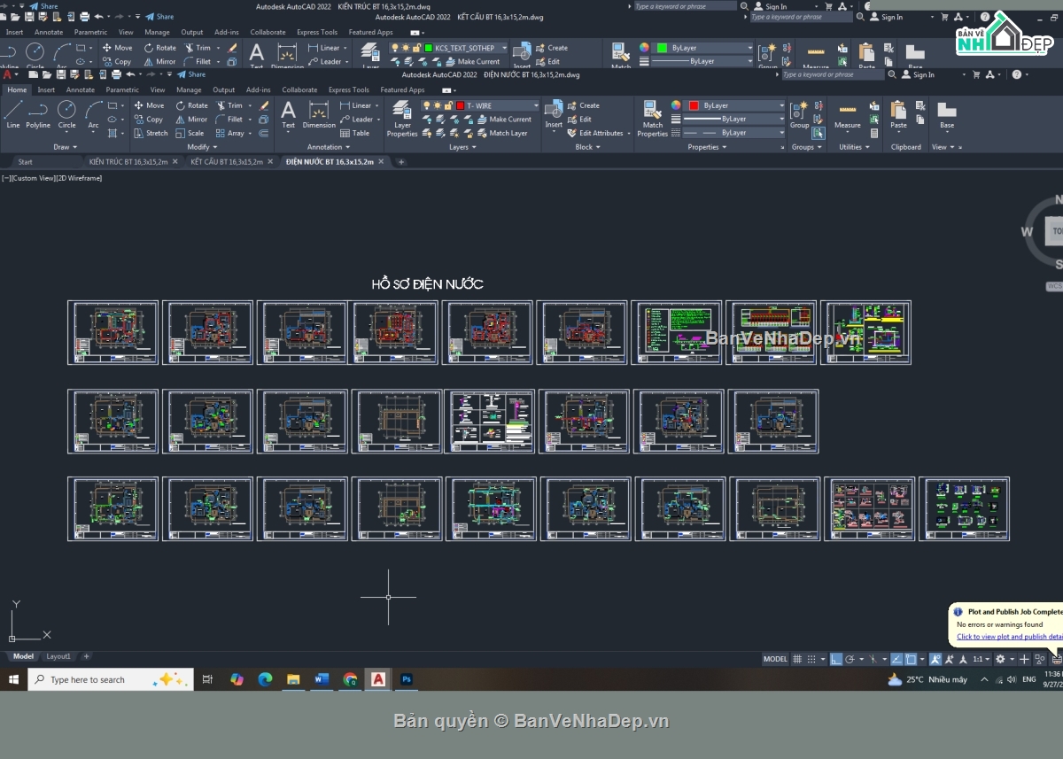Click the Match Properties tool
Viewport: 1063px width, 759px height.
pos(652,118)
